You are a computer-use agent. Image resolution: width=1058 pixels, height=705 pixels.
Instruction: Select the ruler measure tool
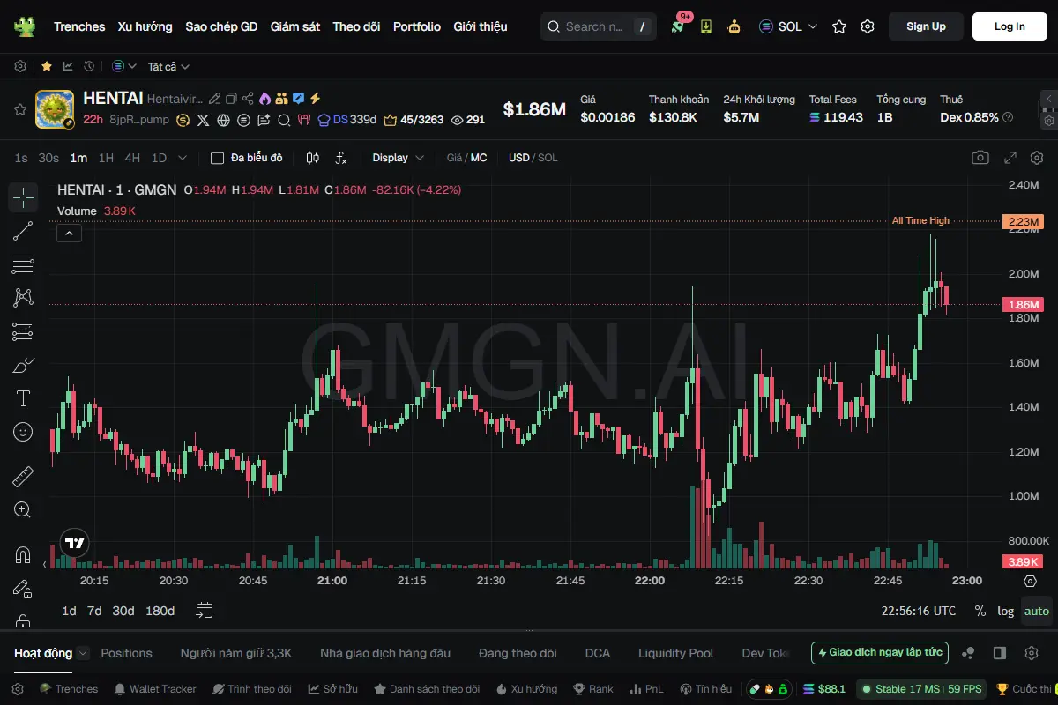click(x=23, y=477)
